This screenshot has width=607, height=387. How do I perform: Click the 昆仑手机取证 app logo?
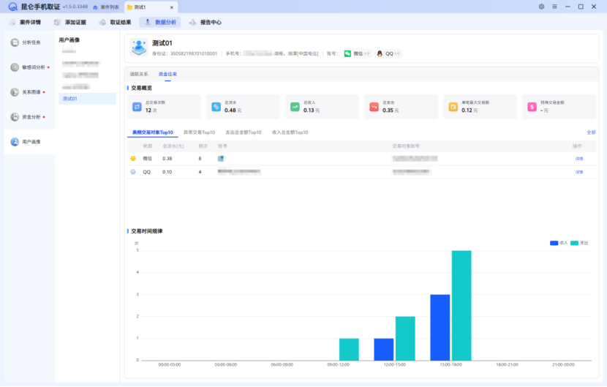[12, 7]
